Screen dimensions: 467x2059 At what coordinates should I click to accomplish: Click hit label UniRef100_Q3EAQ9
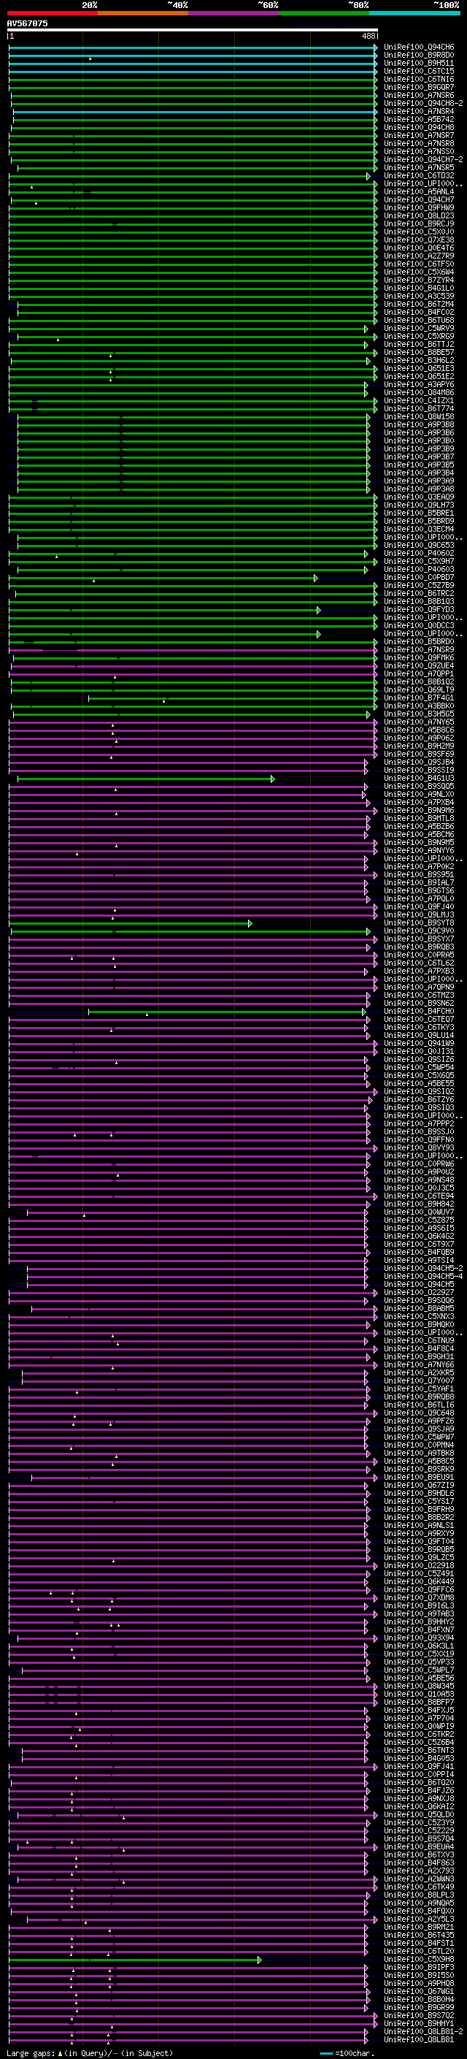(419, 497)
